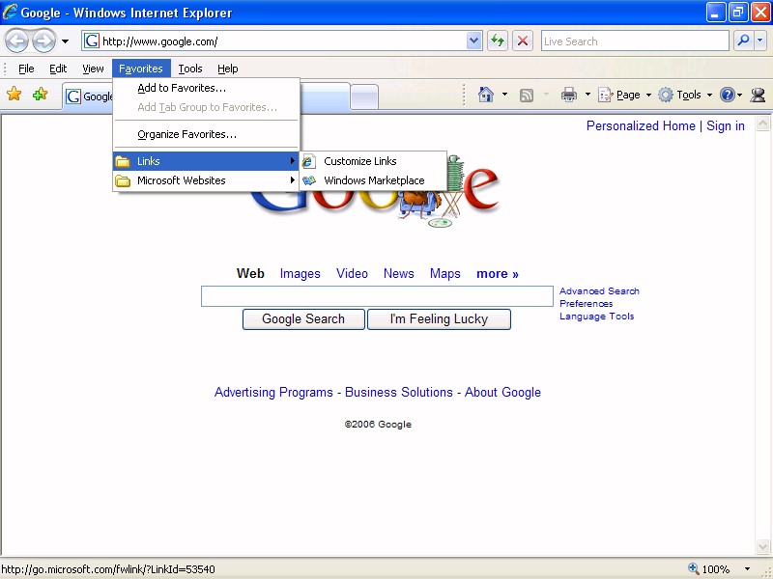Click the Add to Favorites star-plus icon
The width and height of the screenshot is (773, 579).
[x=40, y=94]
